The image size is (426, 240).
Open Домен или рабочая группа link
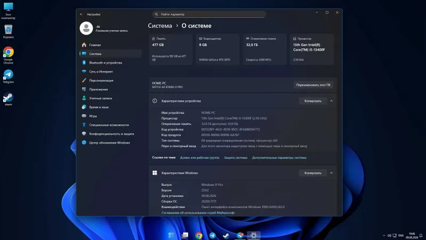(x=199, y=157)
